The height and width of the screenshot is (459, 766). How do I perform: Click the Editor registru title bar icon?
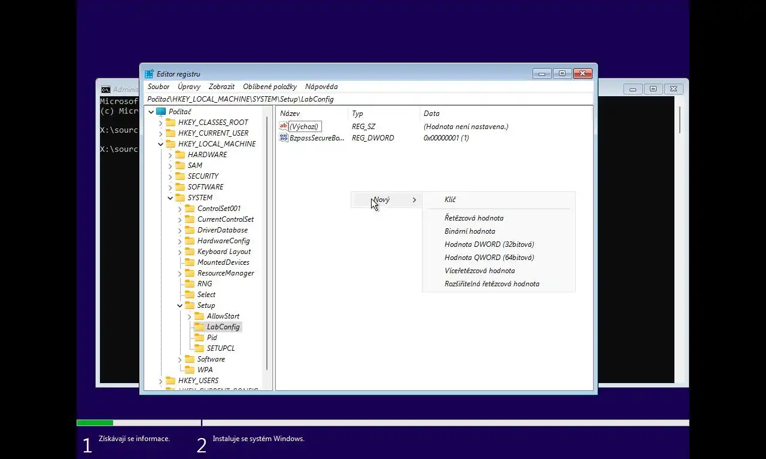click(149, 74)
